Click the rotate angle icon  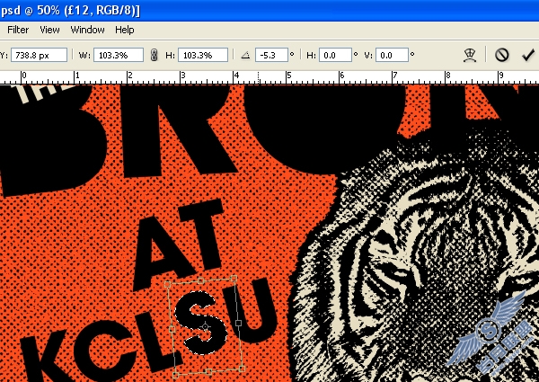245,55
